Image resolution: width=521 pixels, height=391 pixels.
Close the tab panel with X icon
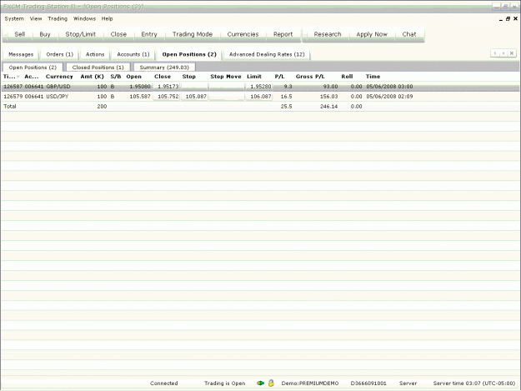(512, 53)
